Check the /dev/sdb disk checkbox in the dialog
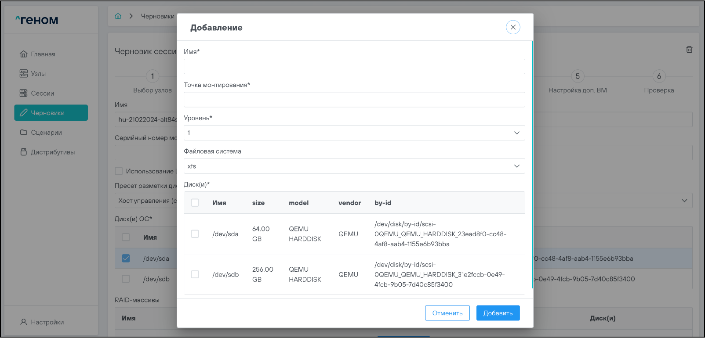This screenshot has height=338, width=705. (195, 274)
